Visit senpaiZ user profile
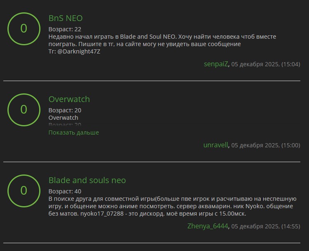Screen dimensions: 309x251 pyautogui.click(x=216, y=64)
